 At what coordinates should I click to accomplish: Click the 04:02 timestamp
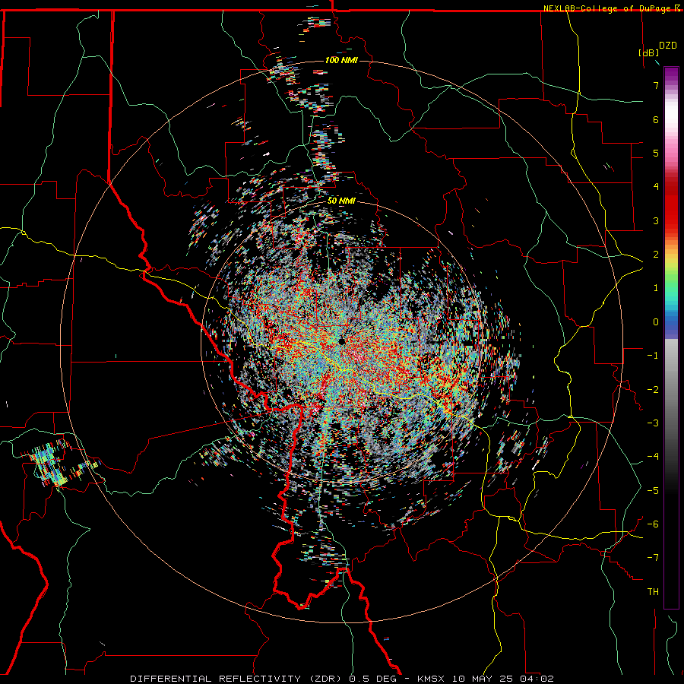tap(537, 679)
